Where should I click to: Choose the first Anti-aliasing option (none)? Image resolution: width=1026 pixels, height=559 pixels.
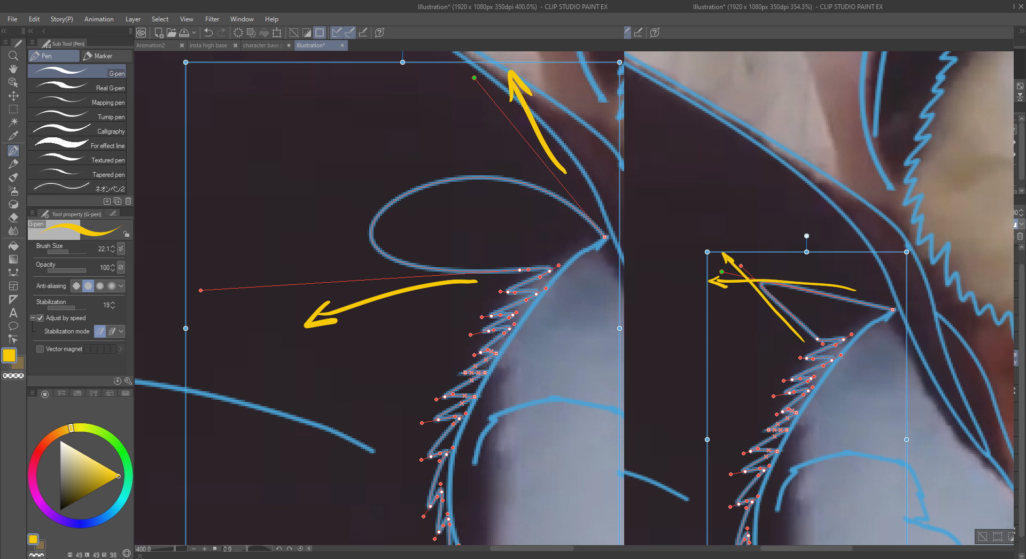point(76,286)
